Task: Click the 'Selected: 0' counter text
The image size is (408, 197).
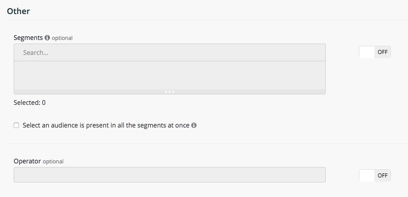Action: tap(30, 103)
